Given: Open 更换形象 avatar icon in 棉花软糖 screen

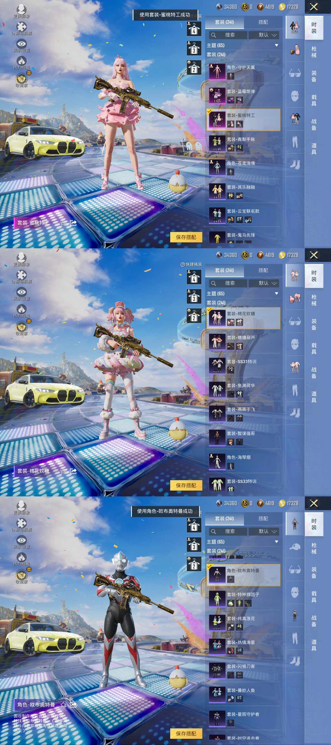Looking at the screenshot, I should click(22, 258).
